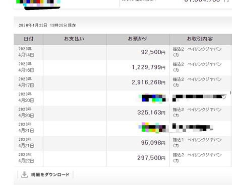
Task: Select the 1,229,799円 deposit amount
Action: (149, 67)
